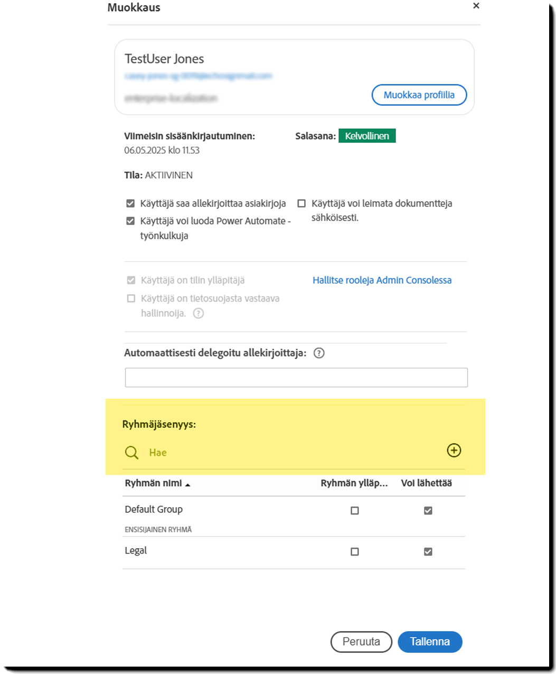Close the Muokkaus dialog with X
This screenshot has height=674, width=556.
(476, 6)
